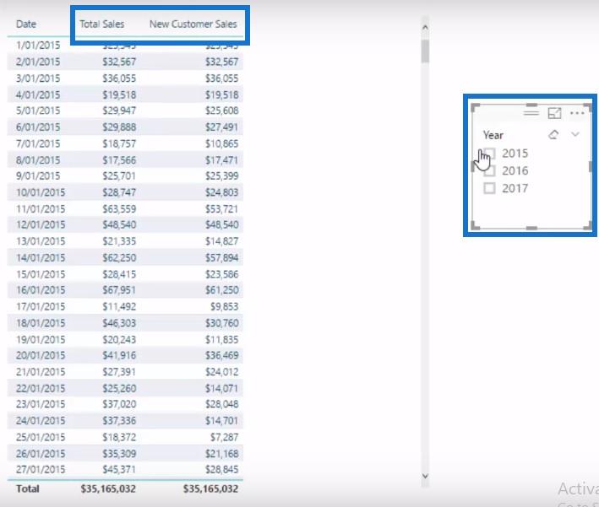Viewport: 599px width, 507px height.
Task: Open the slicer's More options ellipsis
Action: point(577,113)
